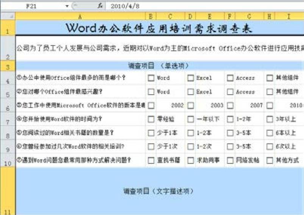Check the 2010 version checkbox
The width and height of the screenshot is (304, 215).
[x=270, y=105]
